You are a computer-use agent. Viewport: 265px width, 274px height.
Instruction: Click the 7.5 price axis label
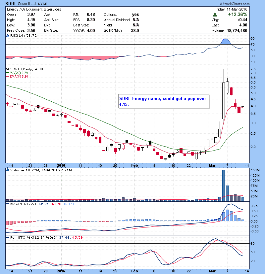253,69
